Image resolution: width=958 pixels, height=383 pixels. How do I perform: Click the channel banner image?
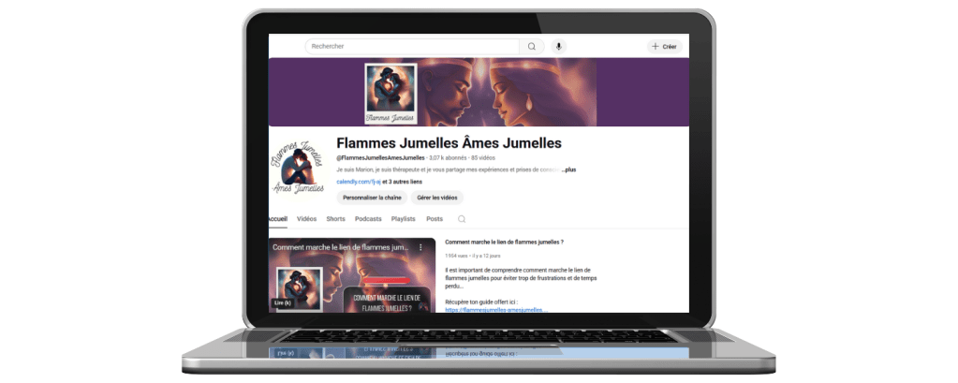[478, 92]
